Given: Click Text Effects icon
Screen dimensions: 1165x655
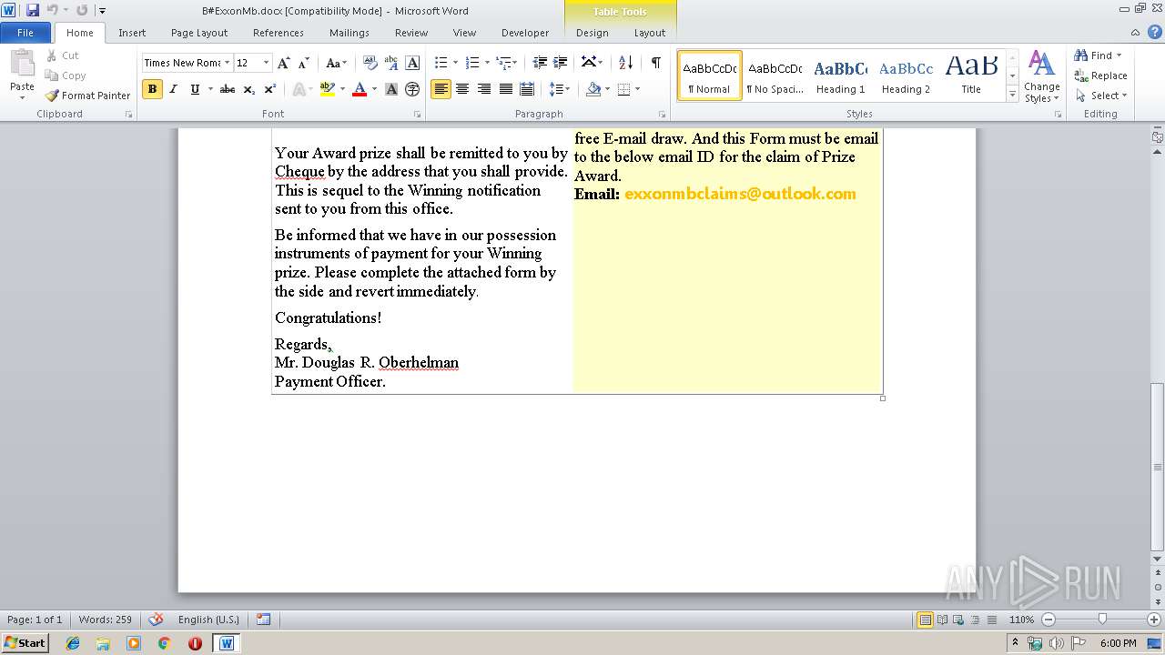Looking at the screenshot, I should click(298, 89).
